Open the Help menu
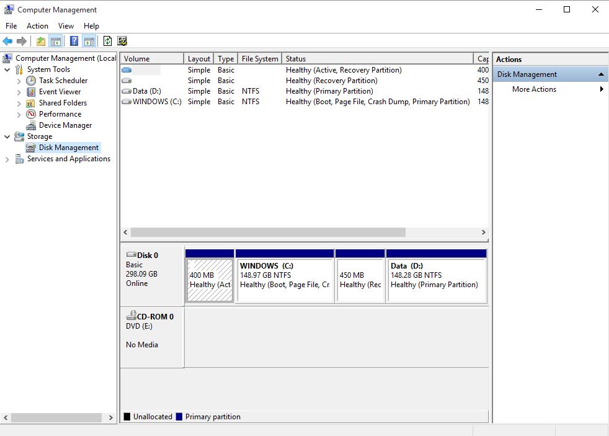Image resolution: width=609 pixels, height=436 pixels. pyautogui.click(x=91, y=26)
